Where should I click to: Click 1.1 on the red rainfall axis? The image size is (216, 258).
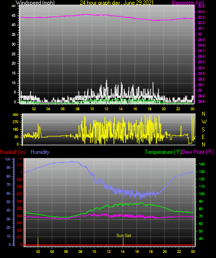tap(19, 165)
